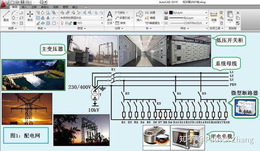Select the Trim tool icon
This screenshot has width=260, height=151.
53,18
